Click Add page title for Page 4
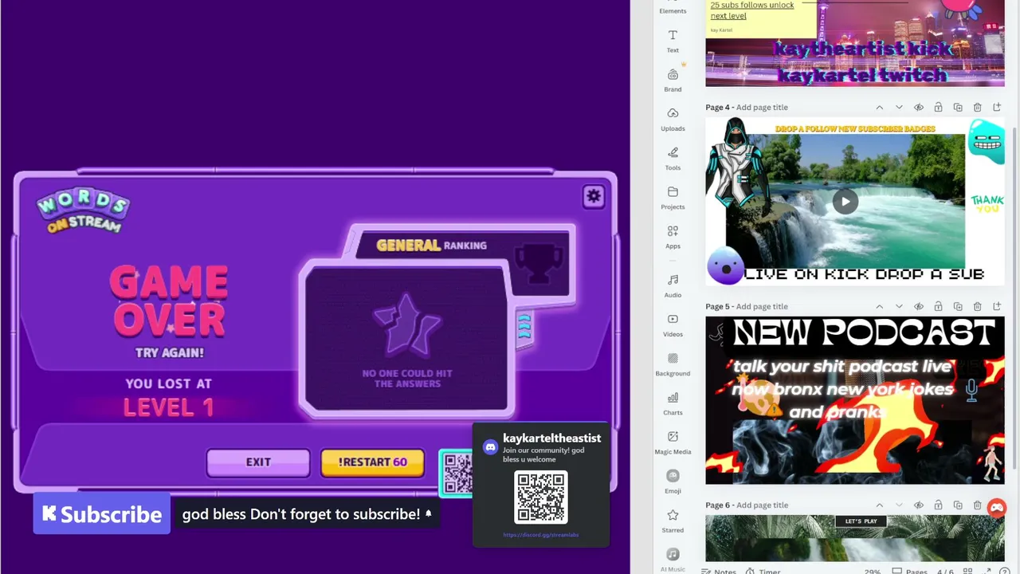Viewport: 1020px width, 574px height. [762, 108]
